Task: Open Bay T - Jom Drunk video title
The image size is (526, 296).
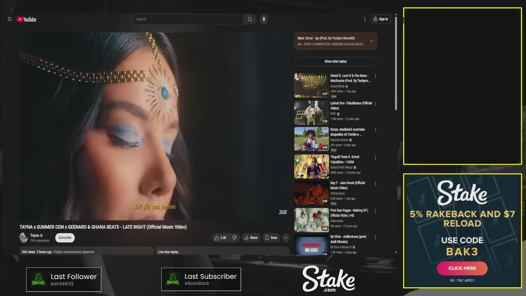Action: tap(348, 185)
